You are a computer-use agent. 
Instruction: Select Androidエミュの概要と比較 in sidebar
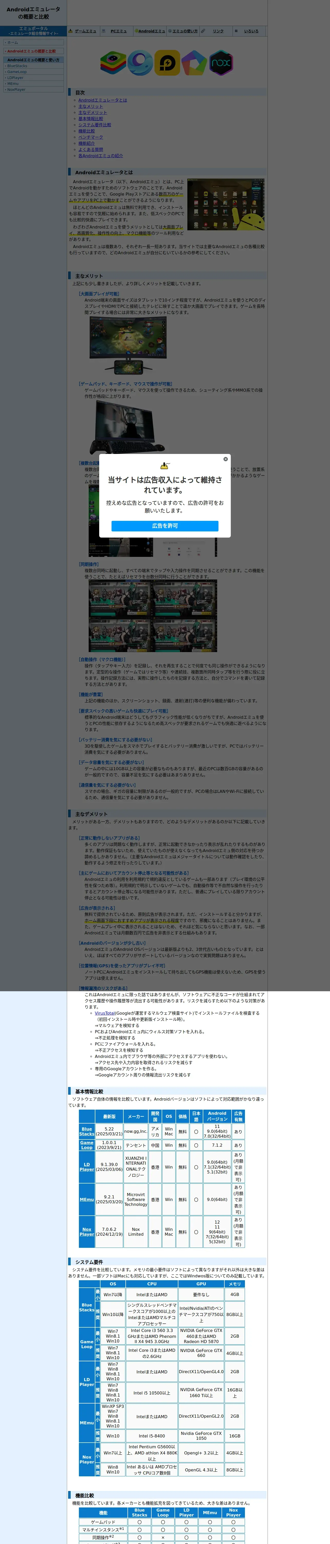(x=33, y=51)
